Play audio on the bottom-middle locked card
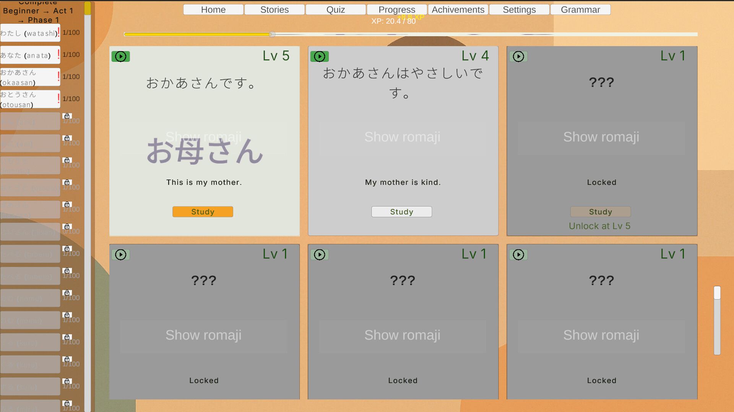Viewport: 734px width, 412px height. [320, 254]
